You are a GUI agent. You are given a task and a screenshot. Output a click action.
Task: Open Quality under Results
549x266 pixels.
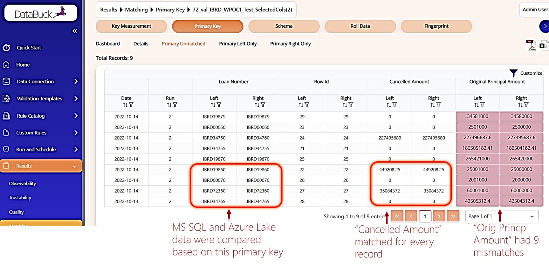(x=16, y=212)
